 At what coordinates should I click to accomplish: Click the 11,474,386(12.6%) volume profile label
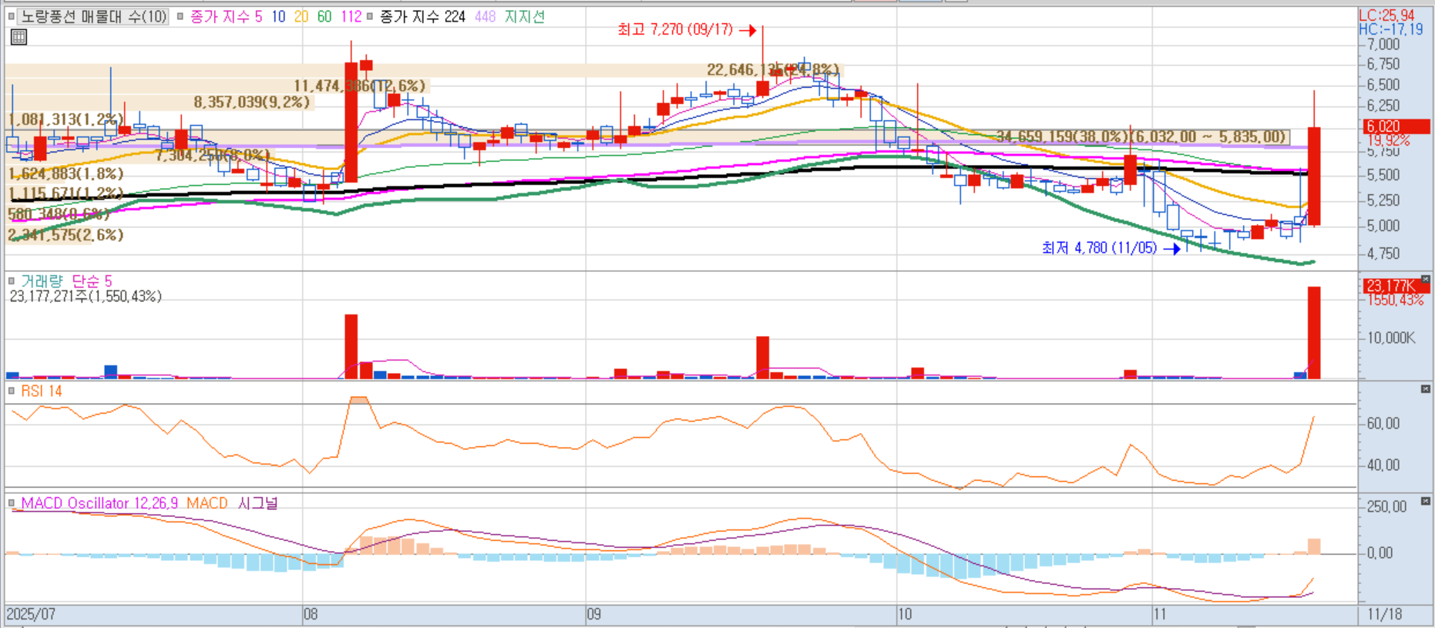click(359, 86)
